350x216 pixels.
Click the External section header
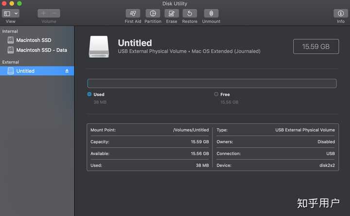click(11, 62)
